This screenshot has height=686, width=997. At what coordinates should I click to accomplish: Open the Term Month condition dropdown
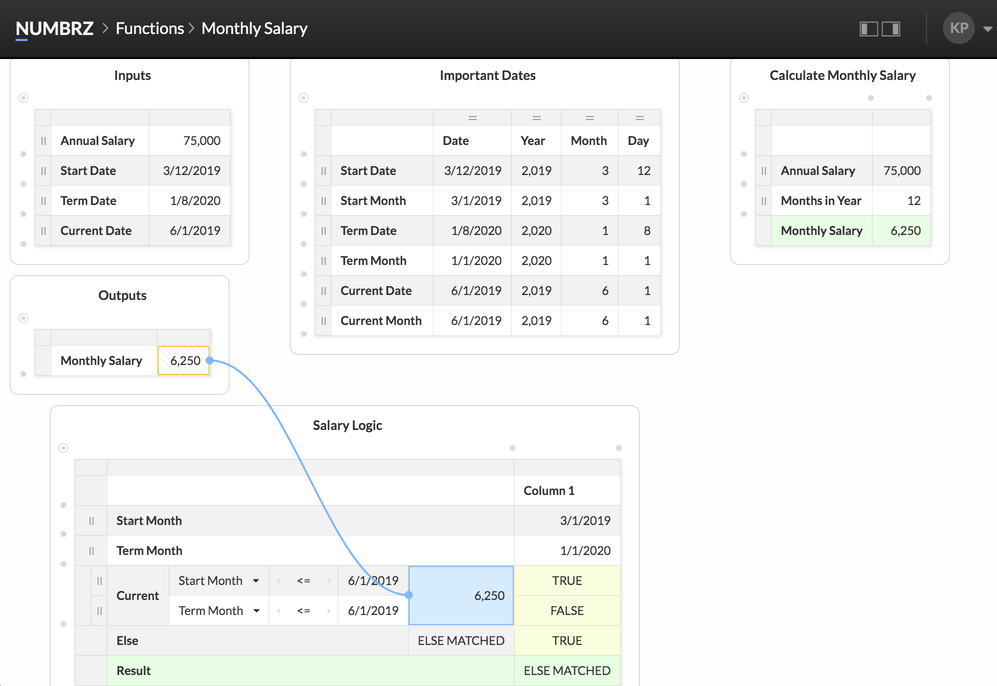point(256,610)
